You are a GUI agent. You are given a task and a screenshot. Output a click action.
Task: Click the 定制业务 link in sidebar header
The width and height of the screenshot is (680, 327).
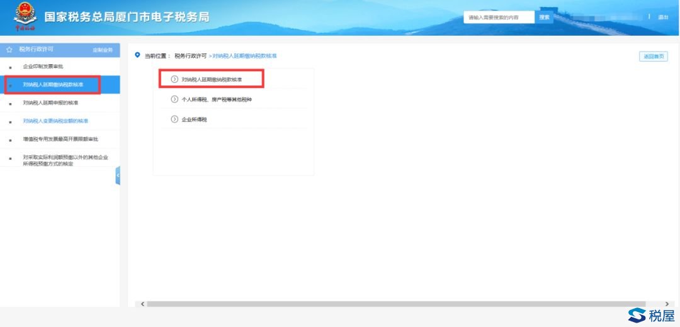(x=103, y=50)
